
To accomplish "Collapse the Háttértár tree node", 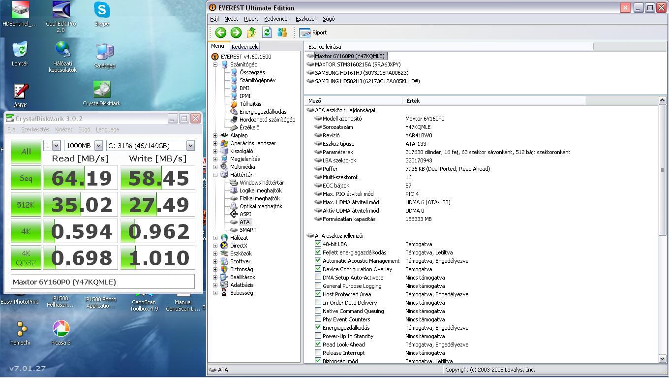I will [x=215, y=175].
